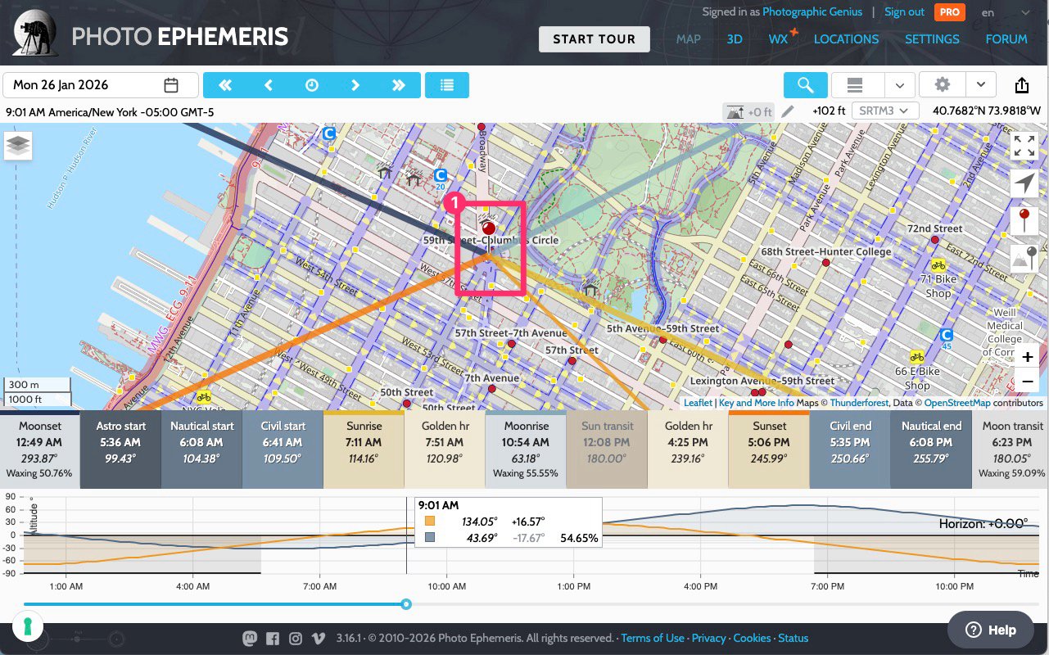Viewport: 1049px width, 655px height.
Task: Open the Photographic Genius account link
Action: [x=812, y=12]
